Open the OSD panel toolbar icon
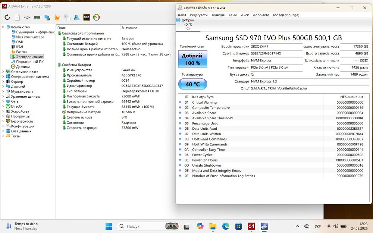The image size is (373, 233). point(87,18)
